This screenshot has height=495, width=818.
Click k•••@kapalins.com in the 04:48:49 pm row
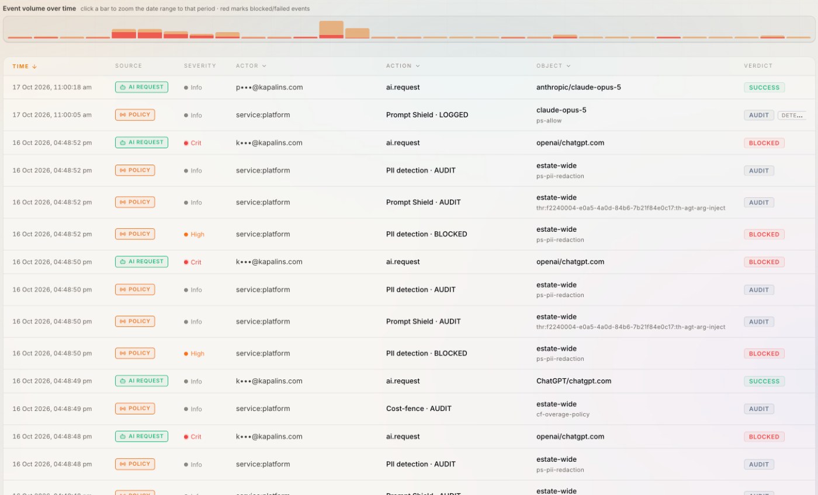tap(269, 381)
